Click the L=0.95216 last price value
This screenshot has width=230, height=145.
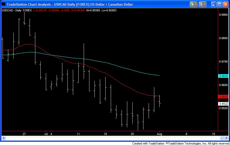[40, 10]
